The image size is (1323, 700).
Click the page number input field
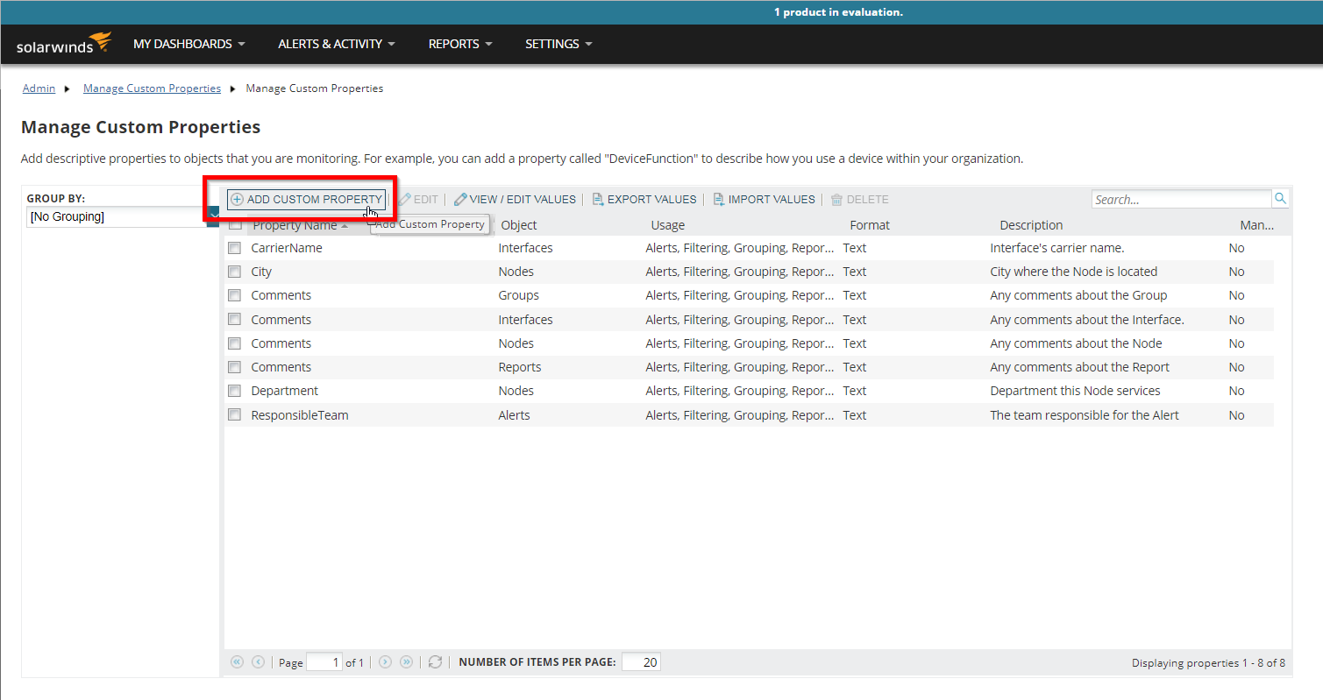(x=324, y=662)
